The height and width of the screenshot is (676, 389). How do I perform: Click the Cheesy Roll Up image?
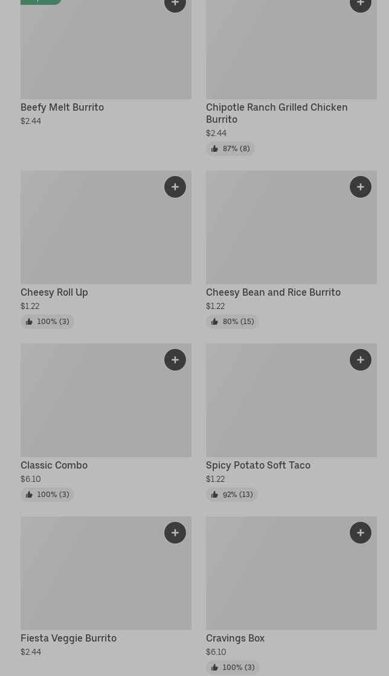point(97,236)
